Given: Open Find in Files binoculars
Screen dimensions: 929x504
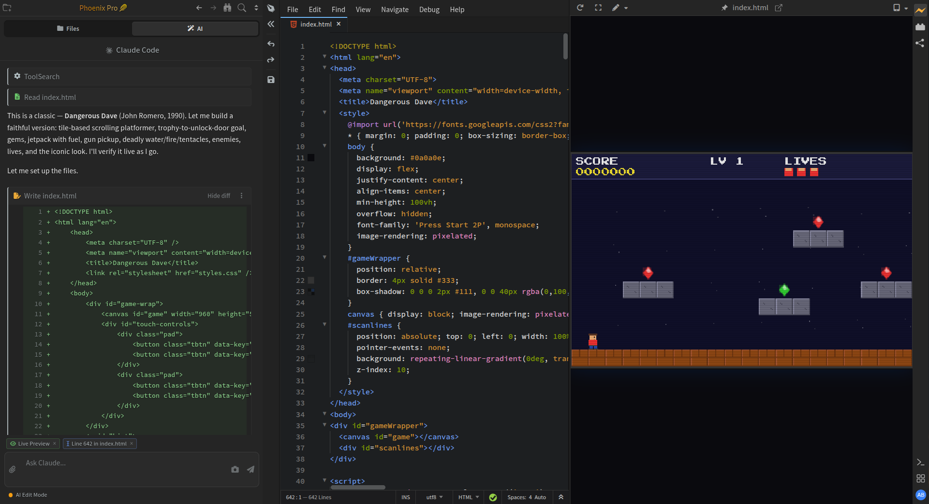Looking at the screenshot, I should click(x=227, y=8).
